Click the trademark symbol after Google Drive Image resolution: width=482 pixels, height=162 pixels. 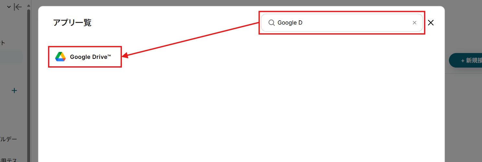pyautogui.click(x=109, y=56)
